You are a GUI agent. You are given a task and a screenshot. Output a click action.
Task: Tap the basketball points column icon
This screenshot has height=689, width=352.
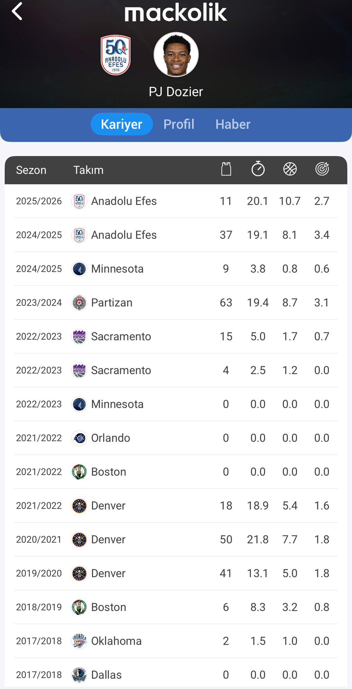click(290, 169)
